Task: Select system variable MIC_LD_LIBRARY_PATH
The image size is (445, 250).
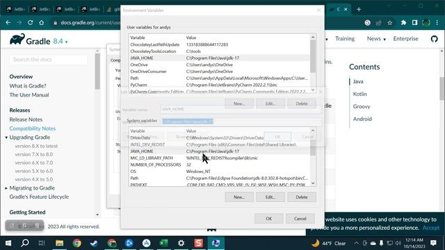Action: pyautogui.click(x=219, y=158)
